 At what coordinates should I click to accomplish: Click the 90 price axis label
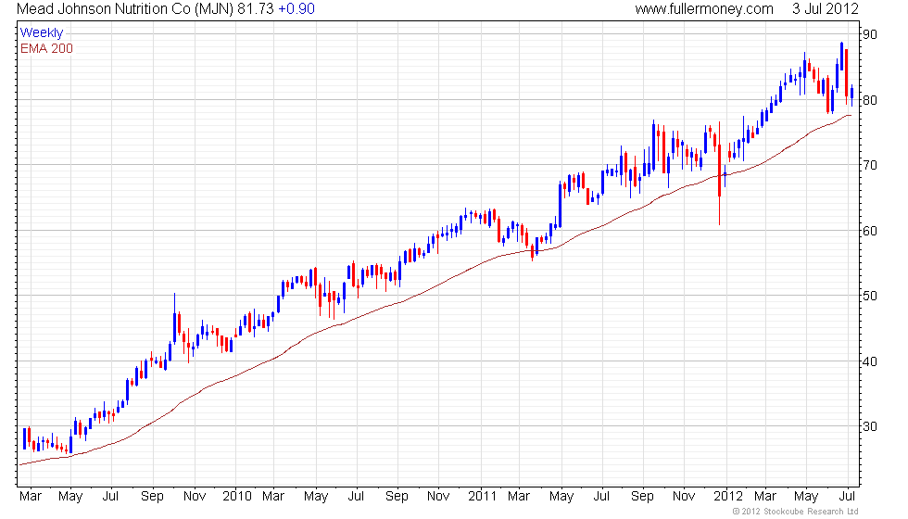point(870,35)
